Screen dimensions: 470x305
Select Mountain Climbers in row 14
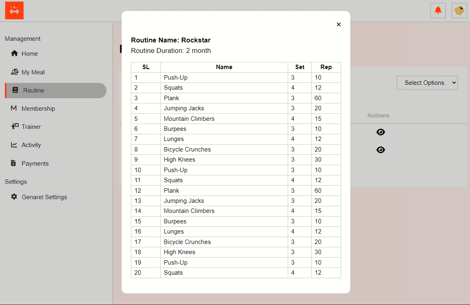[x=189, y=211]
